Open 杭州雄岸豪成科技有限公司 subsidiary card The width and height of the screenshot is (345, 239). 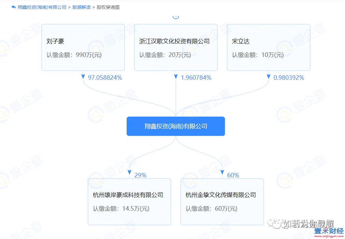point(130,202)
